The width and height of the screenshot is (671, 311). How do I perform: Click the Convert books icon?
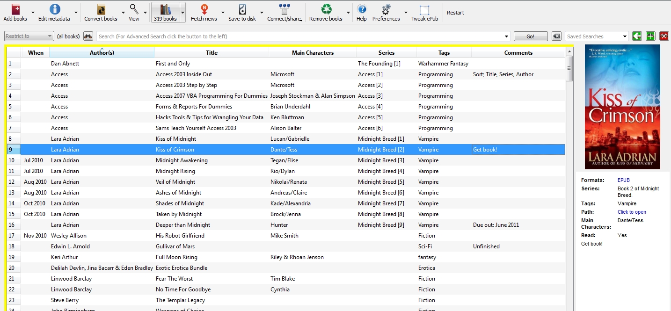[101, 9]
